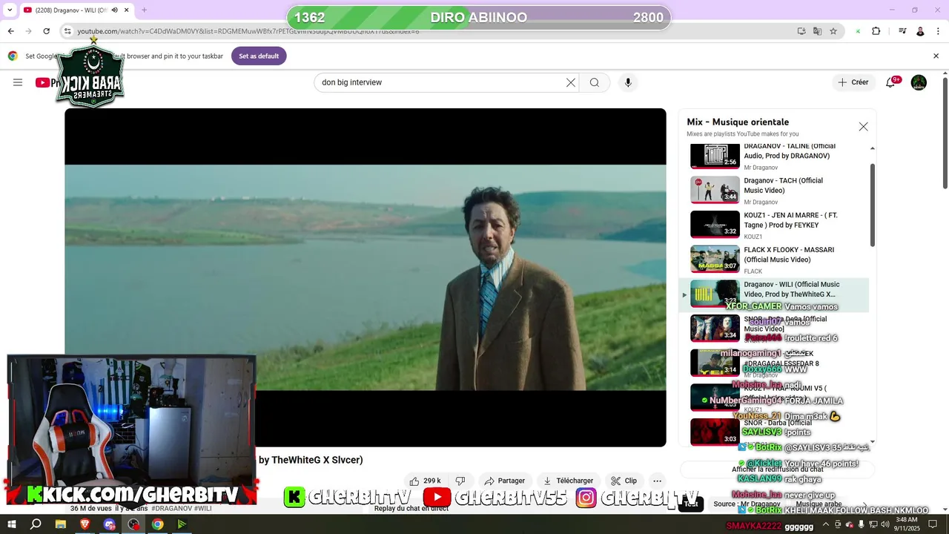Open the green arrow app on taskbar
The height and width of the screenshot is (534, 949).
click(x=182, y=524)
